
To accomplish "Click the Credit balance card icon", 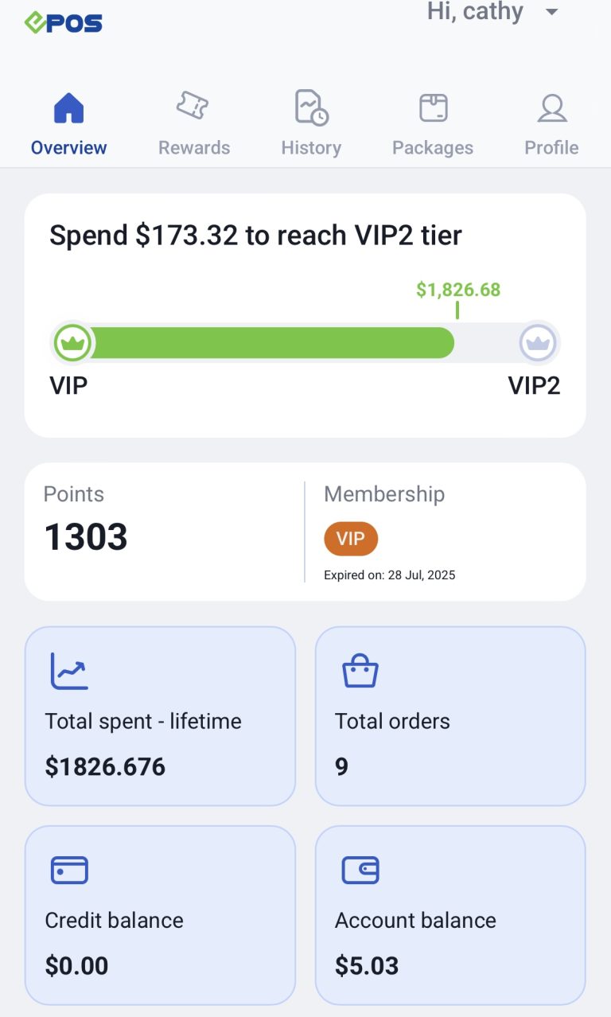I will 69,870.
